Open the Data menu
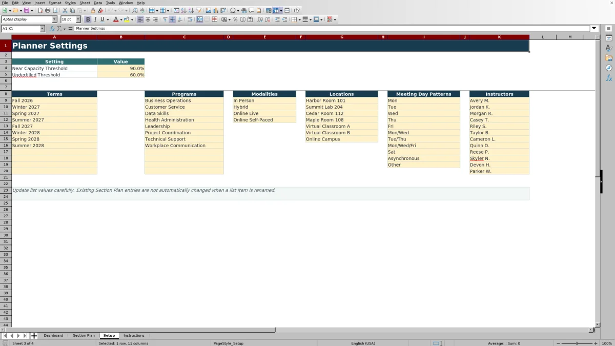This screenshot has width=615, height=346. point(98,3)
